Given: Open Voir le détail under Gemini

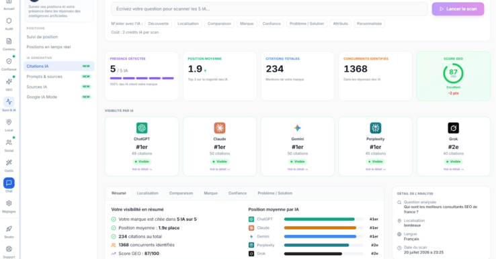Looking at the screenshot, I should (297, 169).
